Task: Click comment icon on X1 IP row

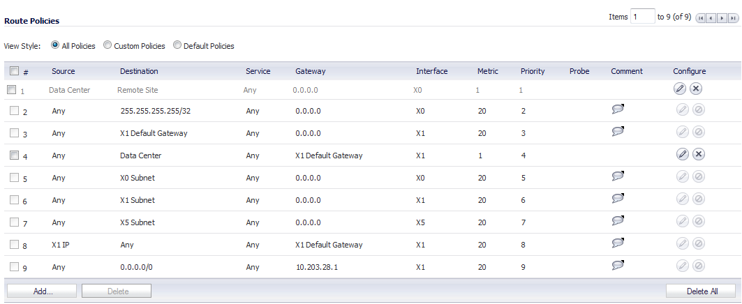Action: point(617,243)
